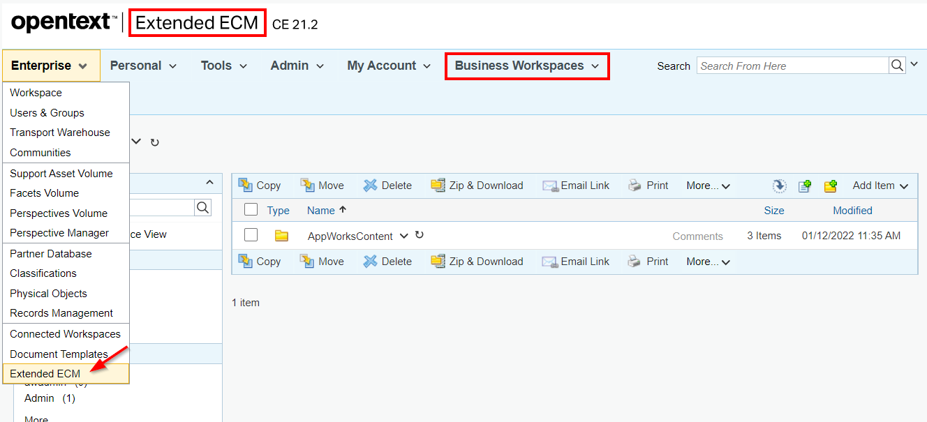927x422 pixels.
Task: Sort the list by the Name column
Action: (x=321, y=210)
